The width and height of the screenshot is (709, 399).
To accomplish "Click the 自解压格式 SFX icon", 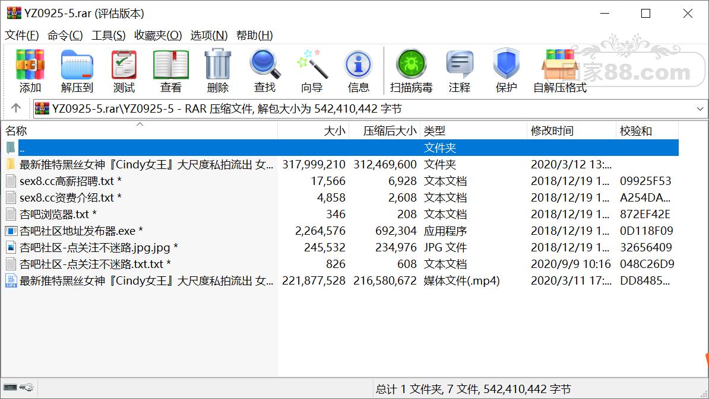I will pyautogui.click(x=560, y=64).
